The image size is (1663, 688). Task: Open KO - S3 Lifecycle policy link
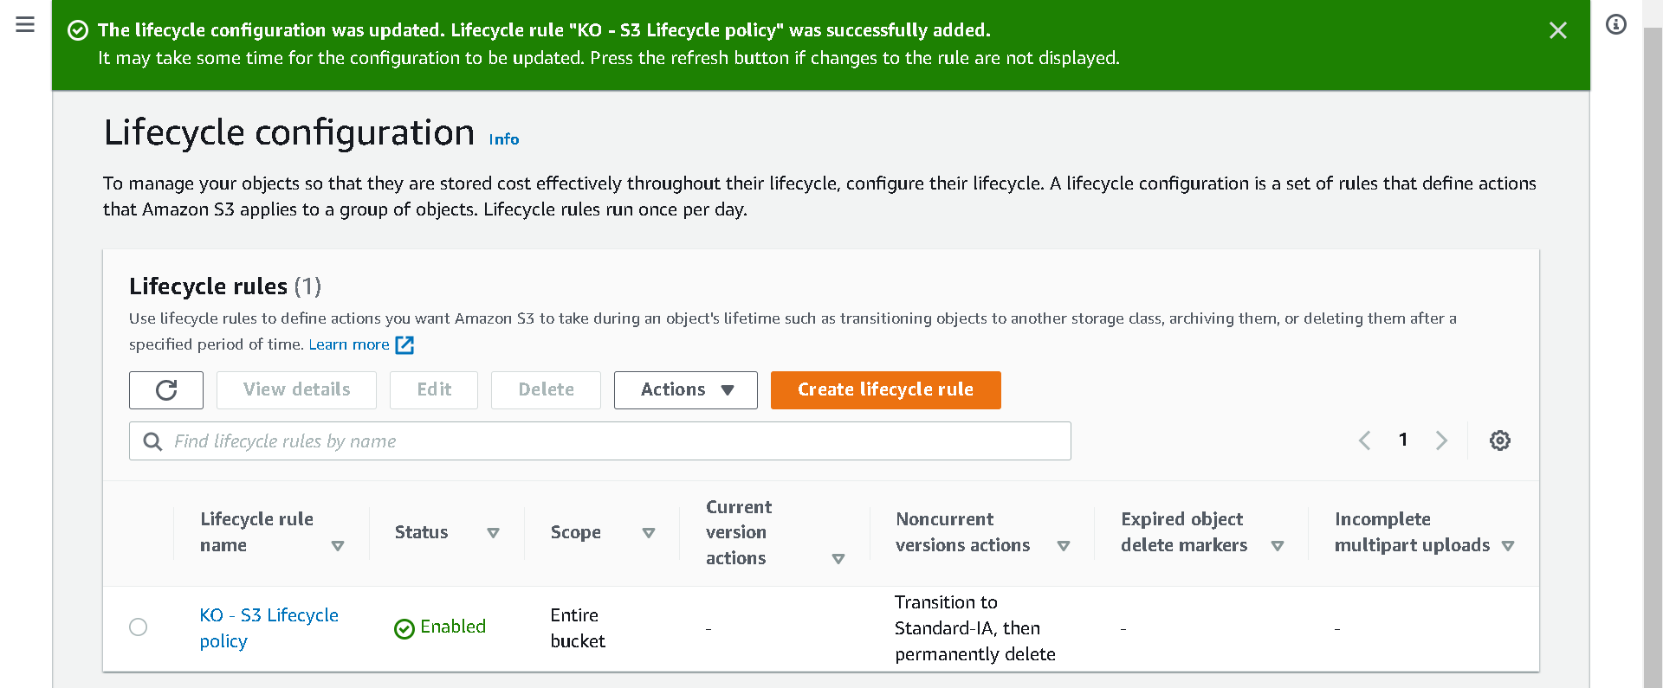tap(269, 628)
